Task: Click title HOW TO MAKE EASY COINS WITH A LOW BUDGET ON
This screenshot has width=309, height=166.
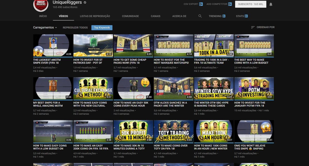Action: point(50,147)
